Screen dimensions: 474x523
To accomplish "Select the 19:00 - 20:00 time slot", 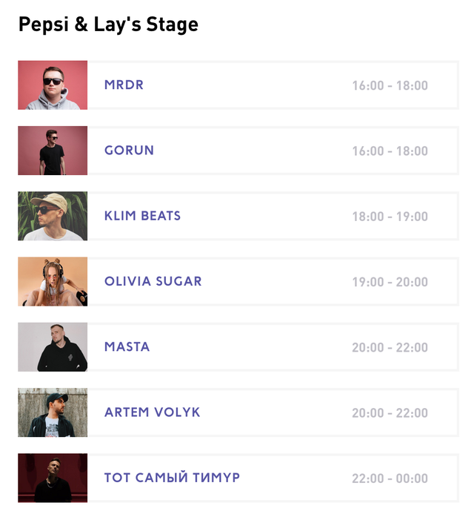I will coord(390,282).
